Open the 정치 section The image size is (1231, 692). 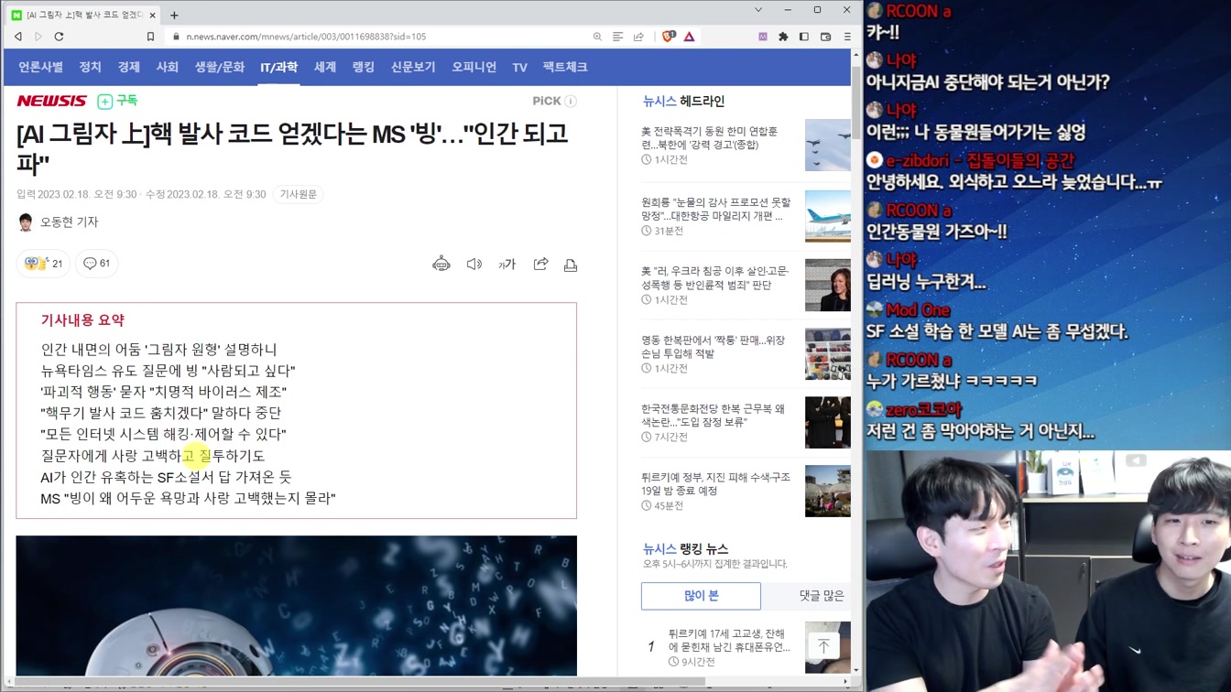[90, 67]
